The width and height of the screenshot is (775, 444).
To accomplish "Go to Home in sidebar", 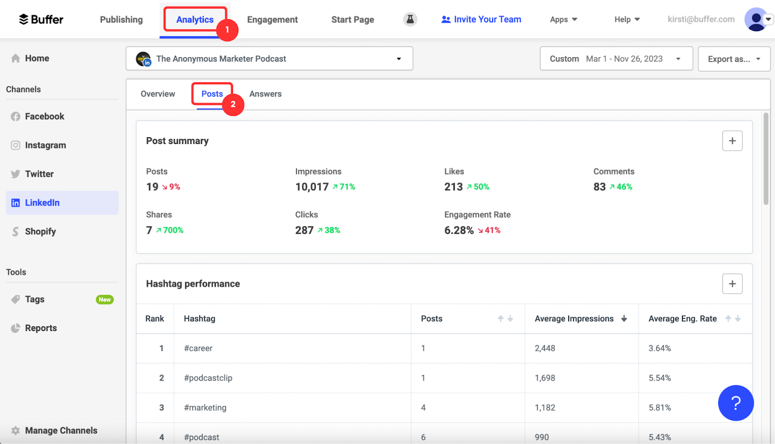I will (x=62, y=58).
